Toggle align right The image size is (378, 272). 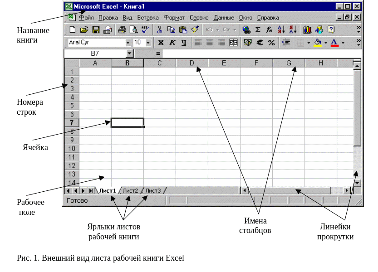click(x=221, y=43)
